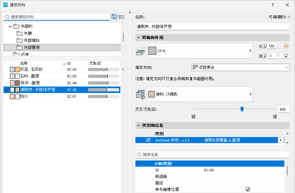Viewport: 295px width, 193px height.
Task: Sort list by ID column header
Action: pos(77,63)
